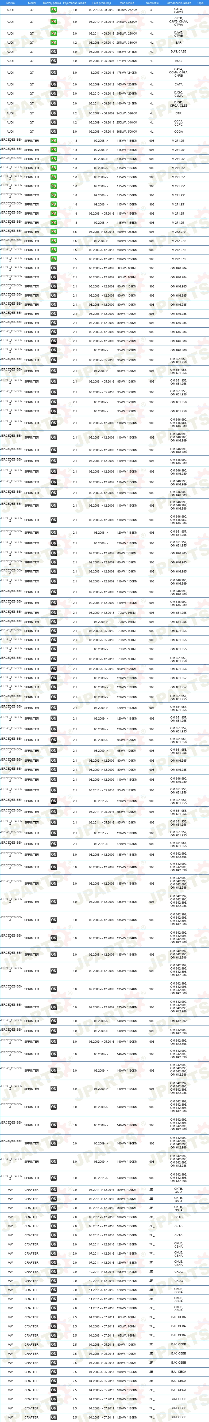209x1422 pixels.
Task: Click the petrol fuel icon in the Audi Q7 CJTC, CJWC row
Action: point(53,10)
